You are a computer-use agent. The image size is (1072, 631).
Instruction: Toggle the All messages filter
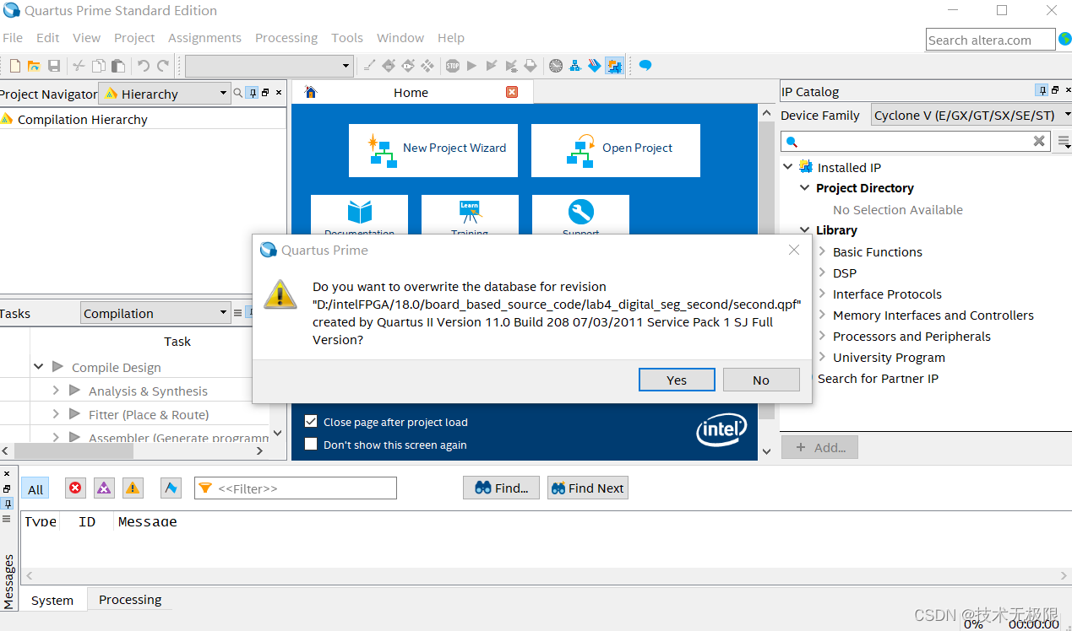35,488
